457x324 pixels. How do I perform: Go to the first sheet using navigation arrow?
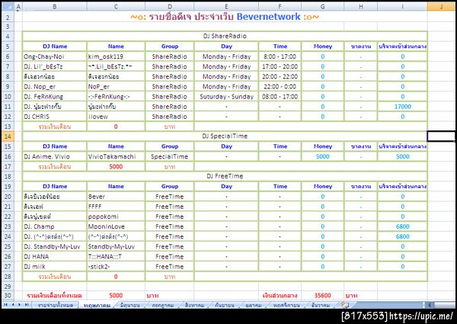[5, 305]
